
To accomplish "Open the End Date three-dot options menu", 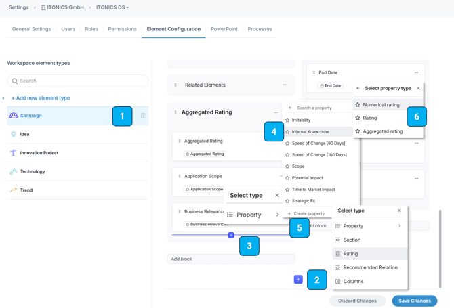I will [416, 72].
